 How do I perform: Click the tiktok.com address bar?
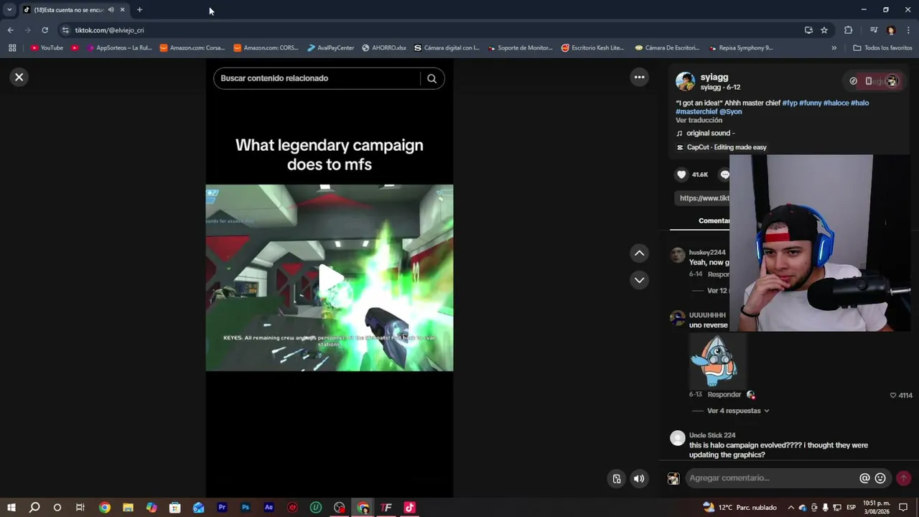click(x=431, y=30)
